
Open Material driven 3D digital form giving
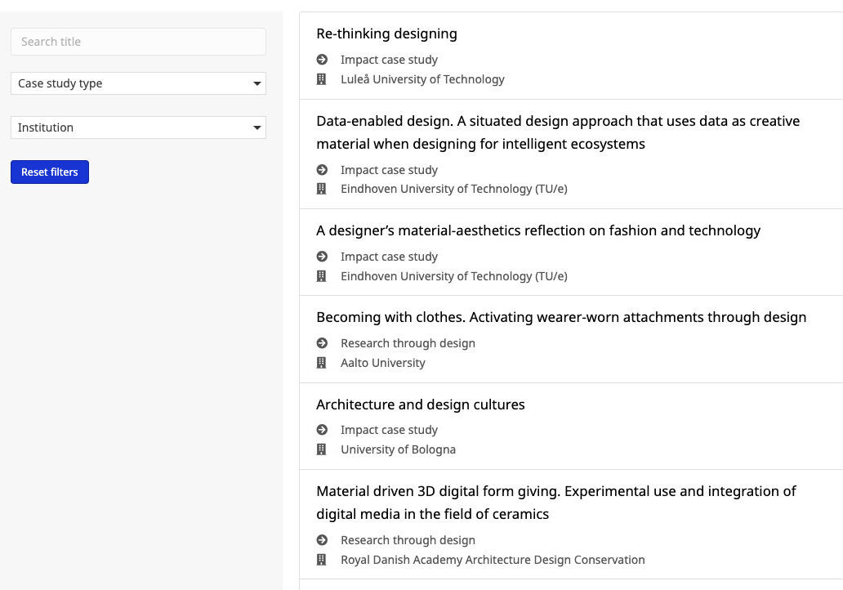(556, 503)
